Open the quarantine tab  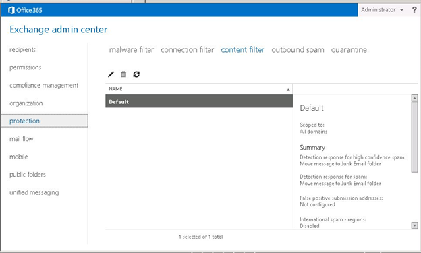(x=349, y=50)
